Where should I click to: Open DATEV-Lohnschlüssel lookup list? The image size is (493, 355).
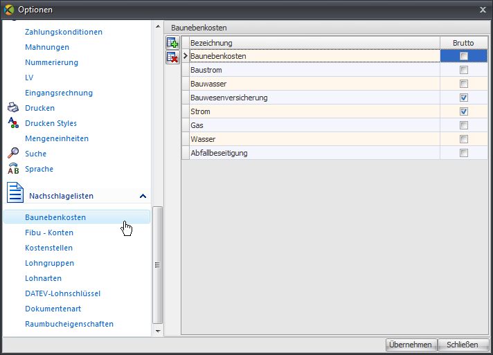click(x=63, y=293)
